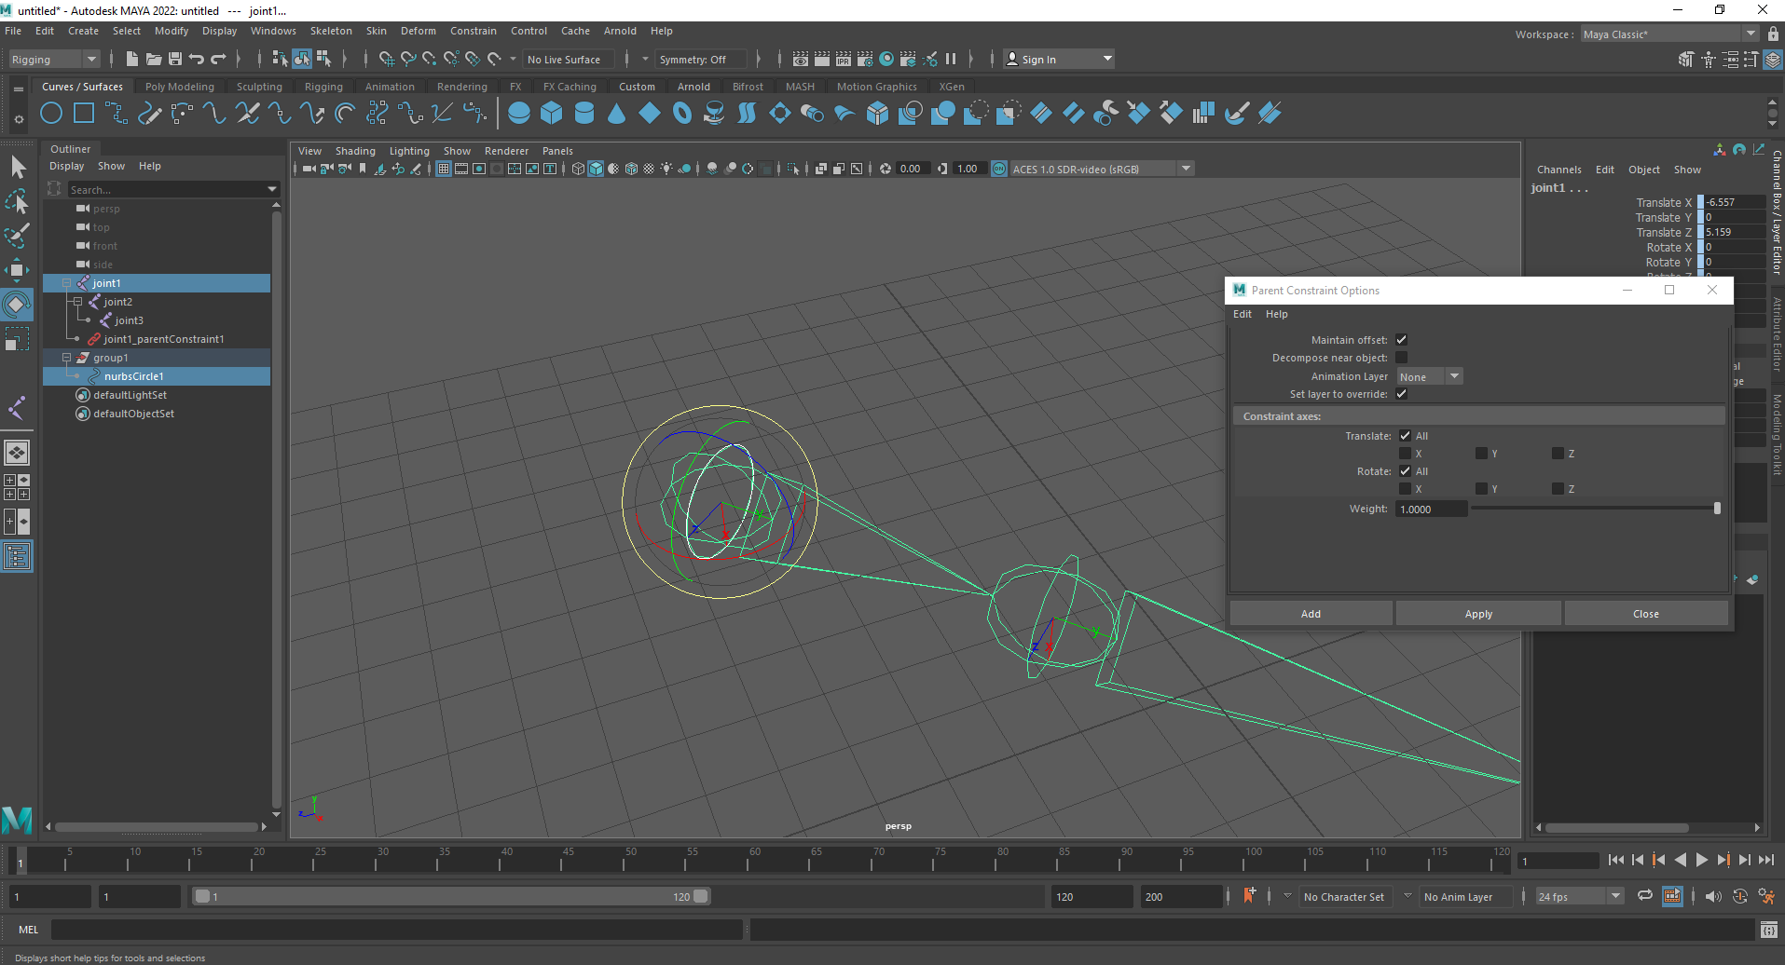
Task: Create a NURBS cone from the shelf
Action: [617, 114]
